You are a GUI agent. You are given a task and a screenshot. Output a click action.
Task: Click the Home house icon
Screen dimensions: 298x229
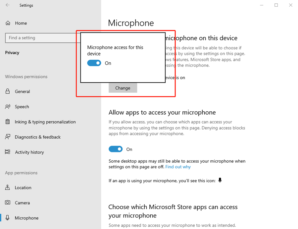tap(8, 23)
